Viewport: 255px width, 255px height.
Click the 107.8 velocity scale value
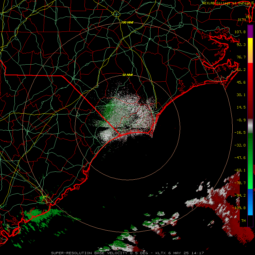[240, 32]
